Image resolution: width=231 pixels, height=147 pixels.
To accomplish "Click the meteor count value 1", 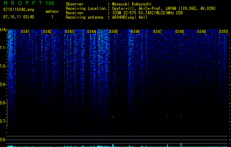I will tap(52, 17).
